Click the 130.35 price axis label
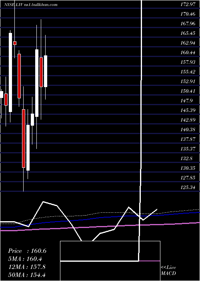Viewport: 200px width, 281px height. point(188,168)
